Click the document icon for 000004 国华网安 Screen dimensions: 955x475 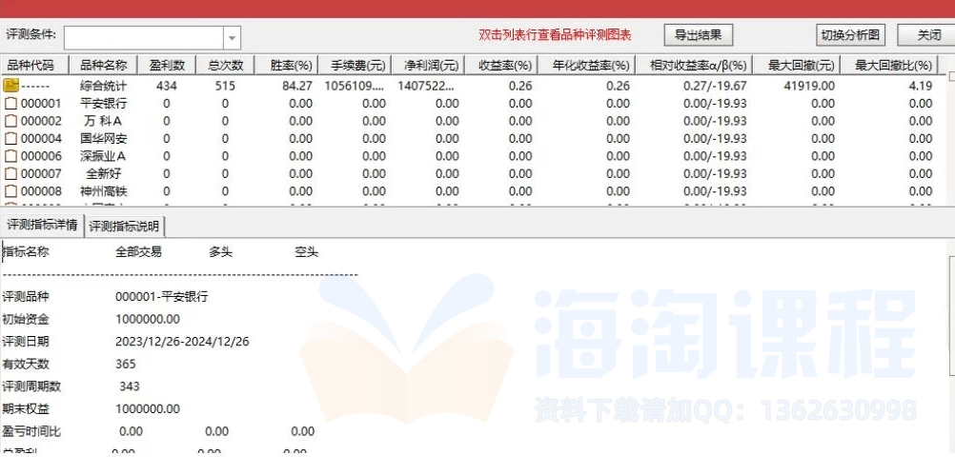[x=11, y=139]
